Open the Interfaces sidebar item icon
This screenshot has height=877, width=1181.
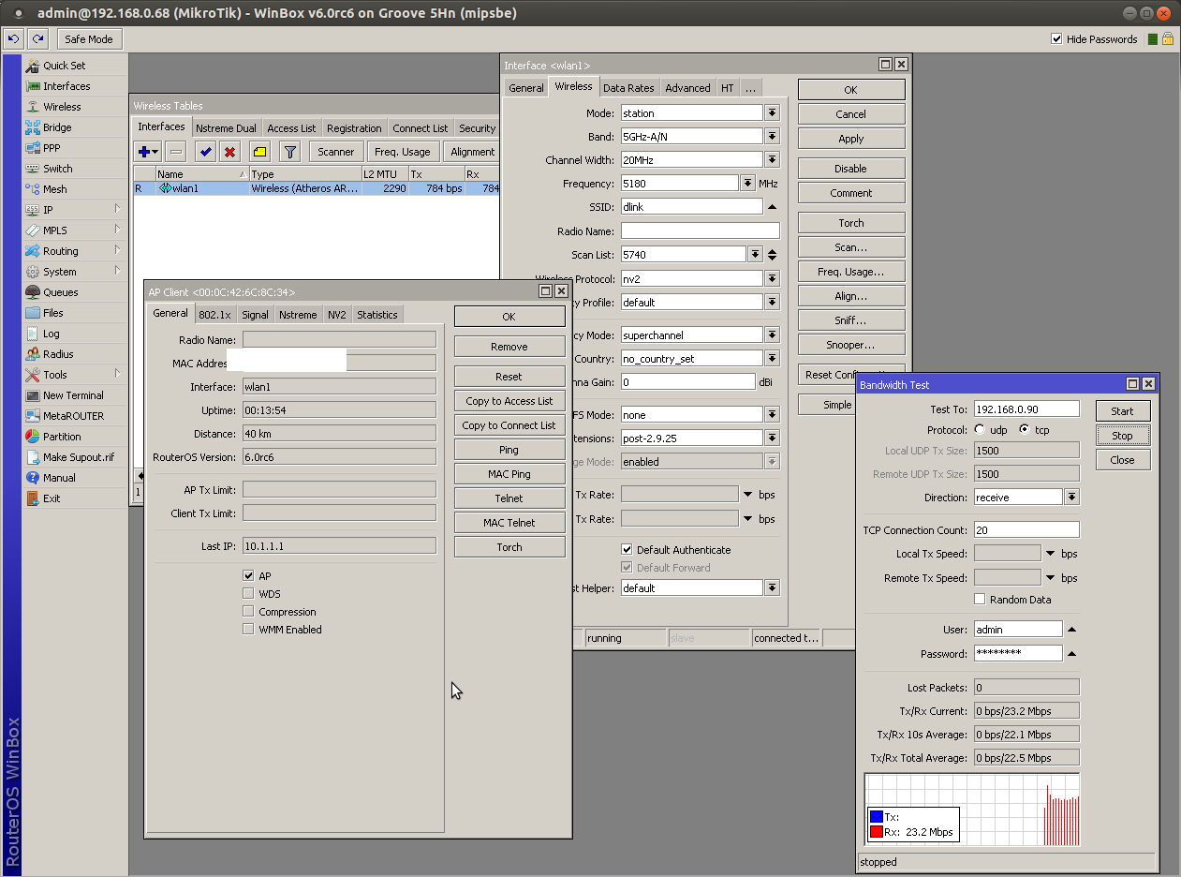click(x=33, y=86)
